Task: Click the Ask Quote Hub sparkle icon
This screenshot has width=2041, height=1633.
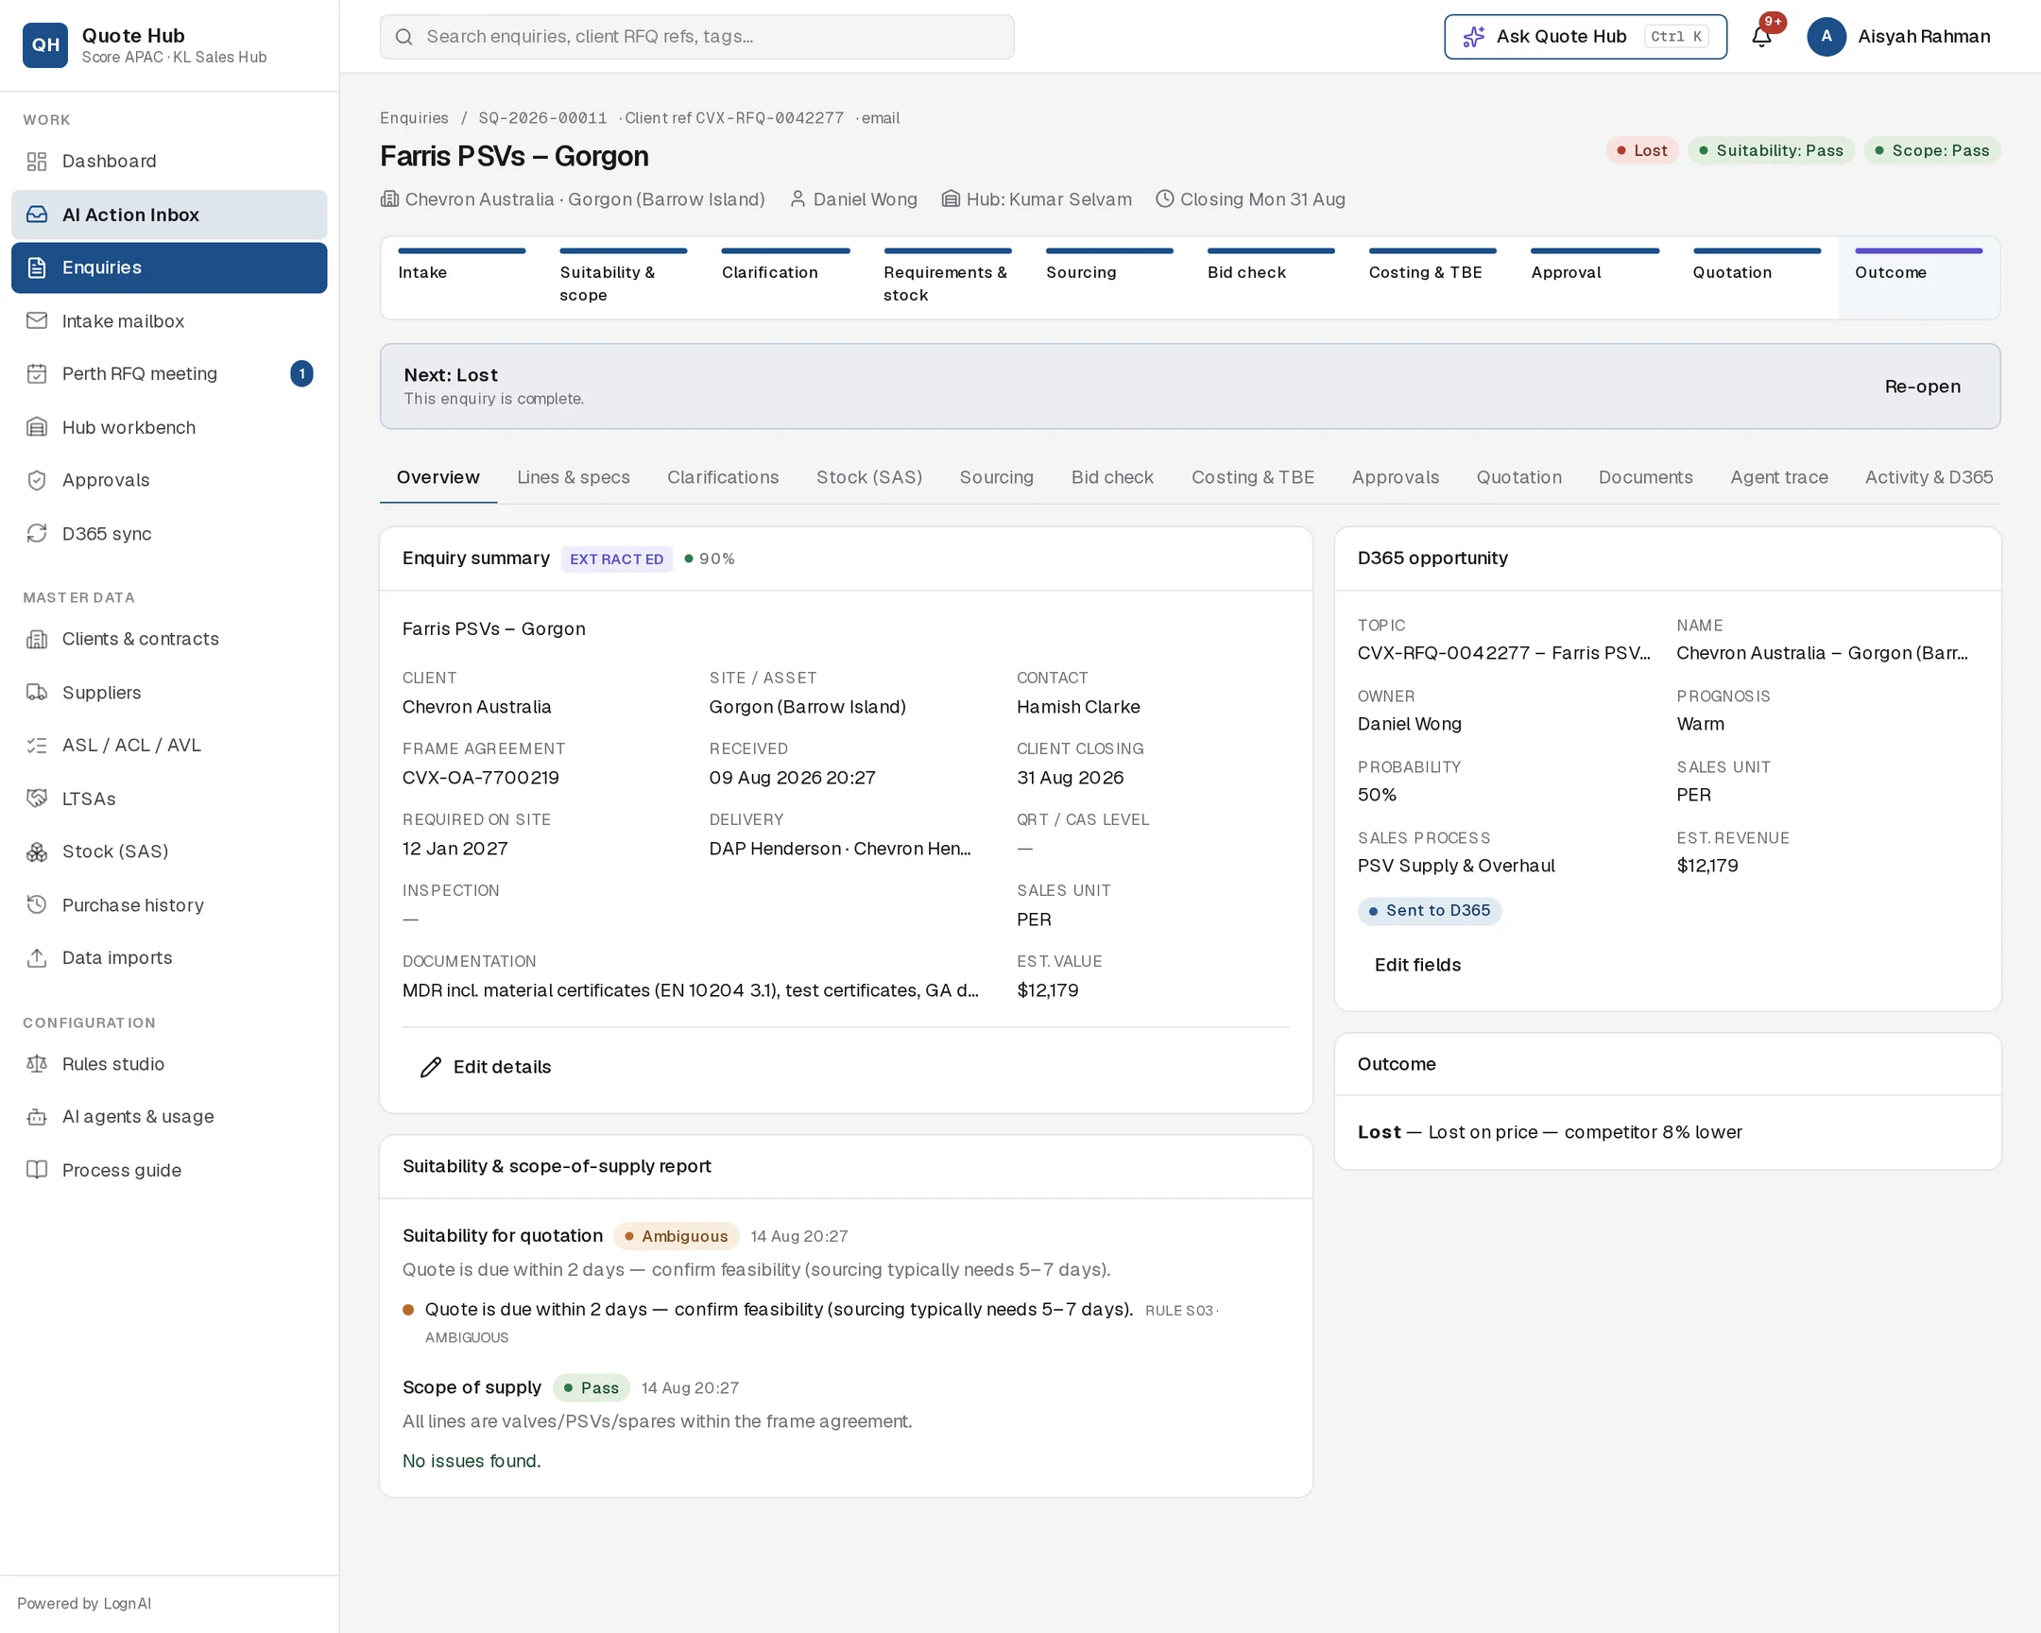Action: coord(1474,37)
